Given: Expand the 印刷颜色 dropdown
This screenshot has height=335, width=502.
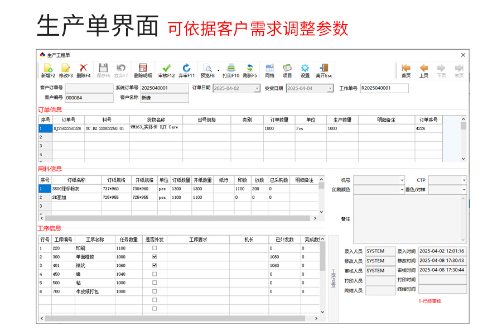Looking at the screenshot, I should (402, 190).
